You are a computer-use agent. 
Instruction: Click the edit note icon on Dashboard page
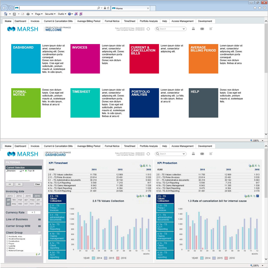[211, 154]
